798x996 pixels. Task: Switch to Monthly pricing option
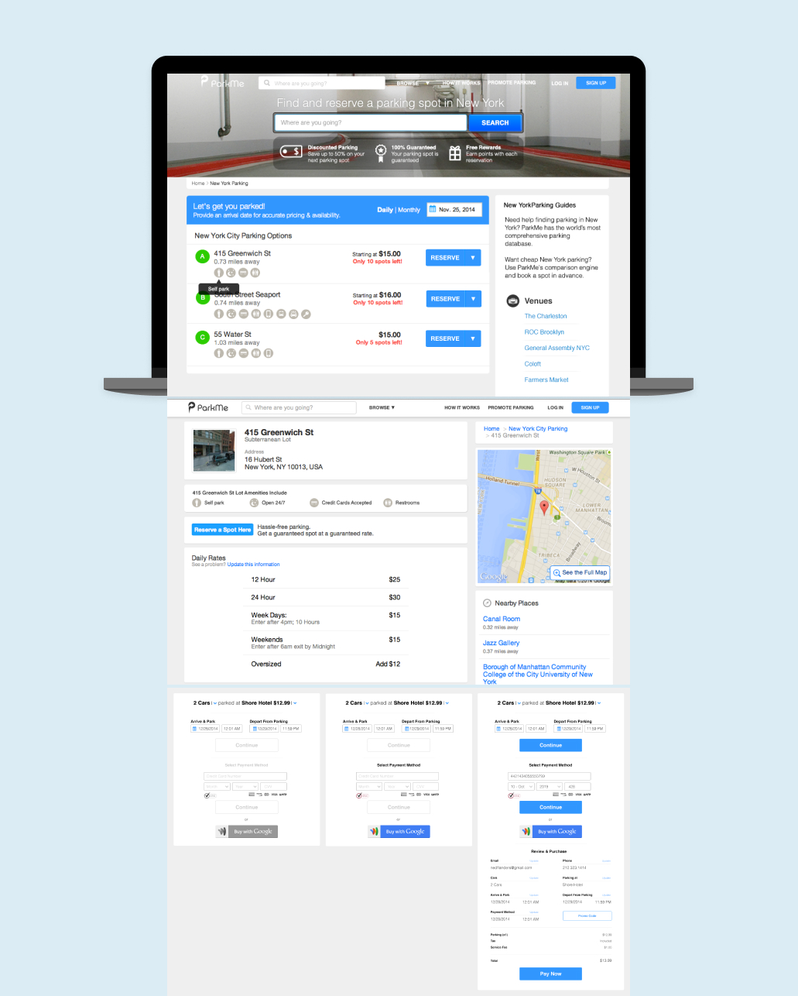coord(409,210)
